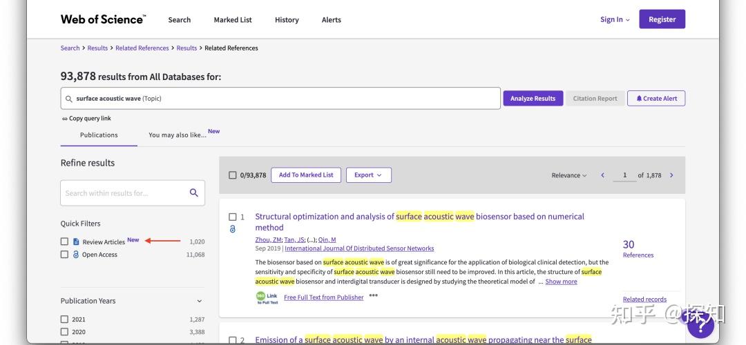The width and height of the screenshot is (746, 345).
Task: Click the Create Alert button
Action: click(656, 99)
